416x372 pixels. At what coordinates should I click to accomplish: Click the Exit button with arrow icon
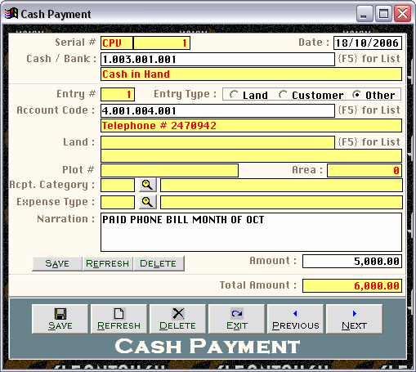(236, 319)
